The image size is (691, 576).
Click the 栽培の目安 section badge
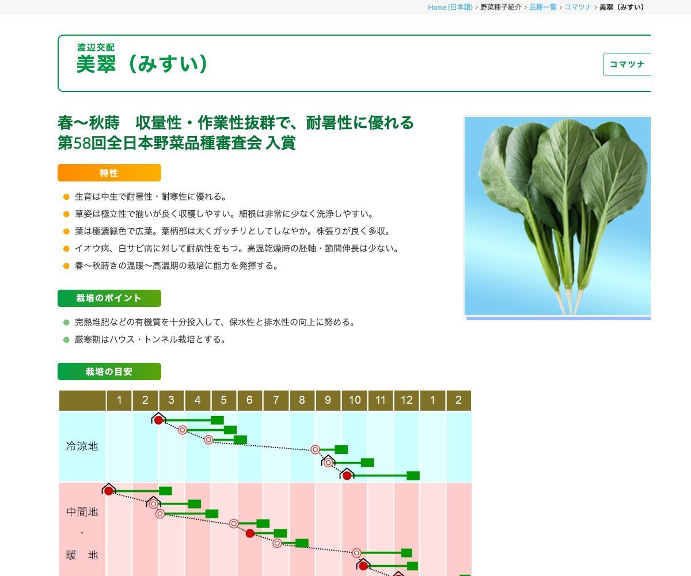point(109,372)
